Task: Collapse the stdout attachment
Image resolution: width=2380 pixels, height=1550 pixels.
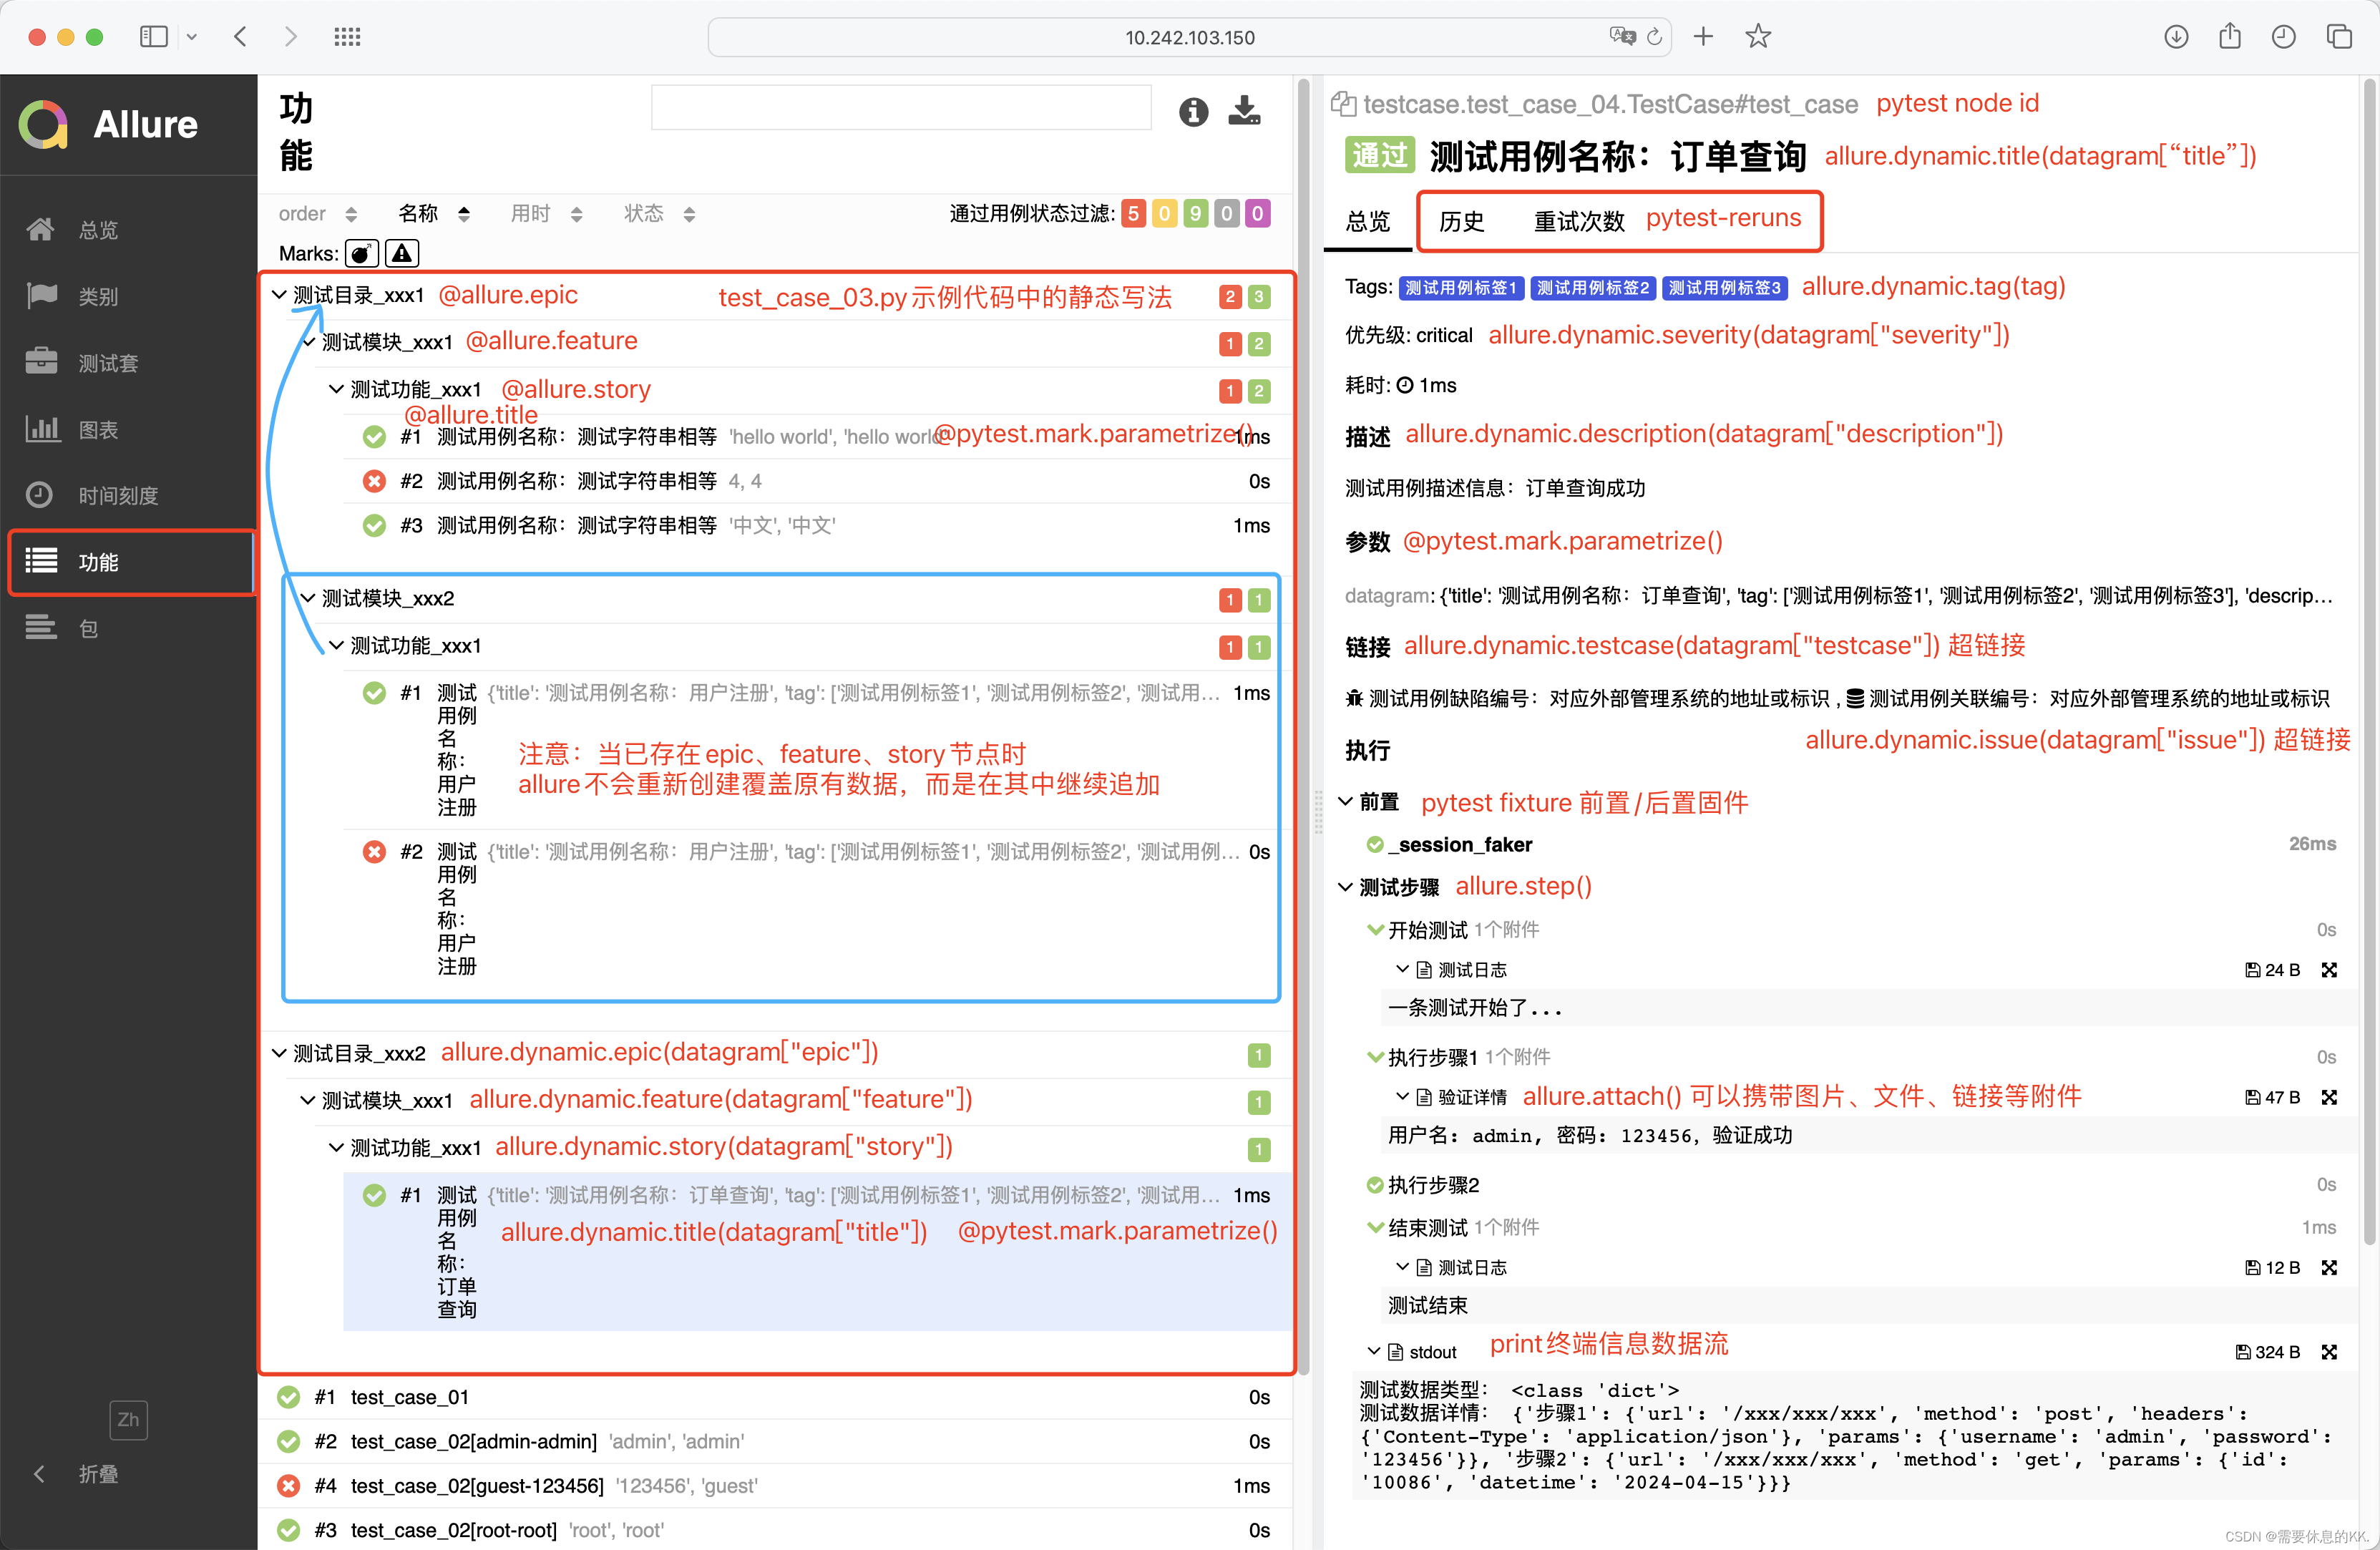Action: (1374, 1351)
